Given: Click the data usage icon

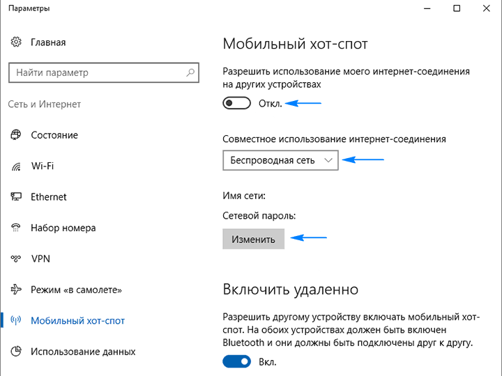Looking at the screenshot, I should (x=16, y=352).
